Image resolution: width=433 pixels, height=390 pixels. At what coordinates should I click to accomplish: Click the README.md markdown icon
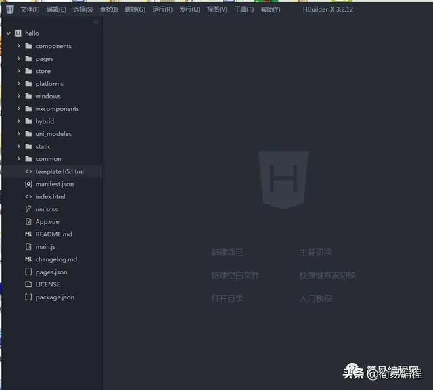point(28,234)
